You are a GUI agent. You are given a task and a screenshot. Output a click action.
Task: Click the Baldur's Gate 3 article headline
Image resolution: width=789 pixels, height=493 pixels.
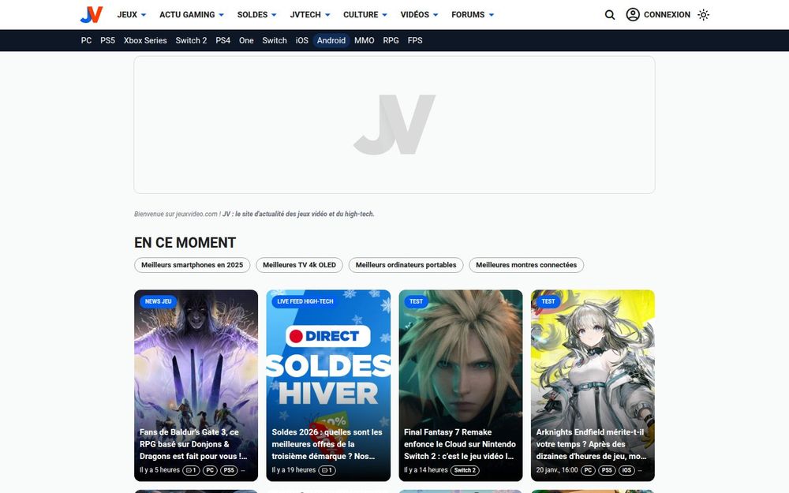coord(193,444)
